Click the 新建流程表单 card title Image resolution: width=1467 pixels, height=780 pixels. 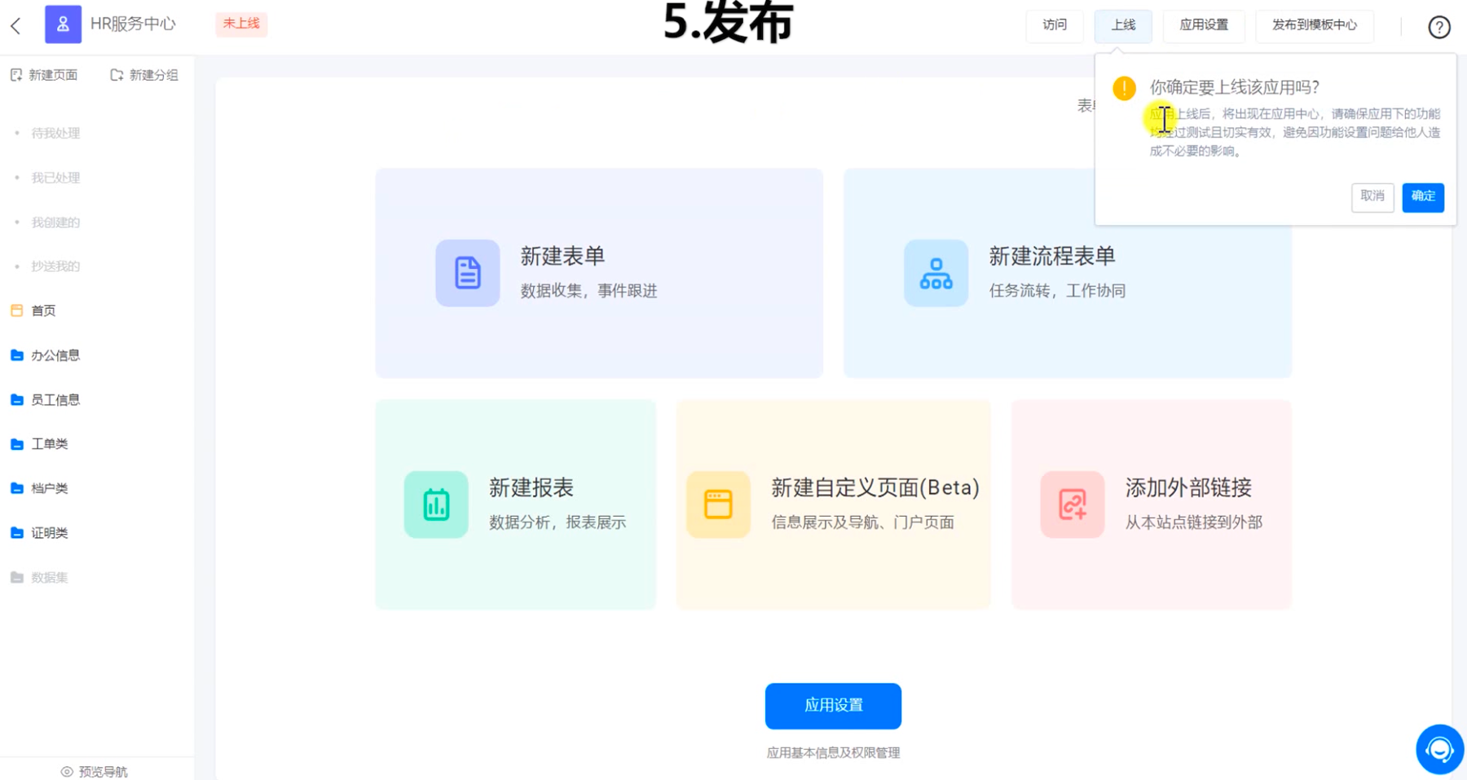click(x=1052, y=257)
